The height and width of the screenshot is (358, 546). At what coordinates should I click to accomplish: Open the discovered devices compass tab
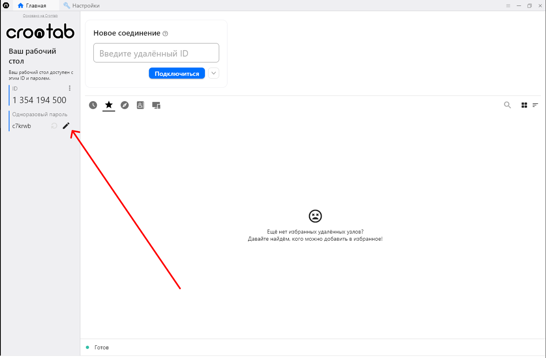pos(125,105)
